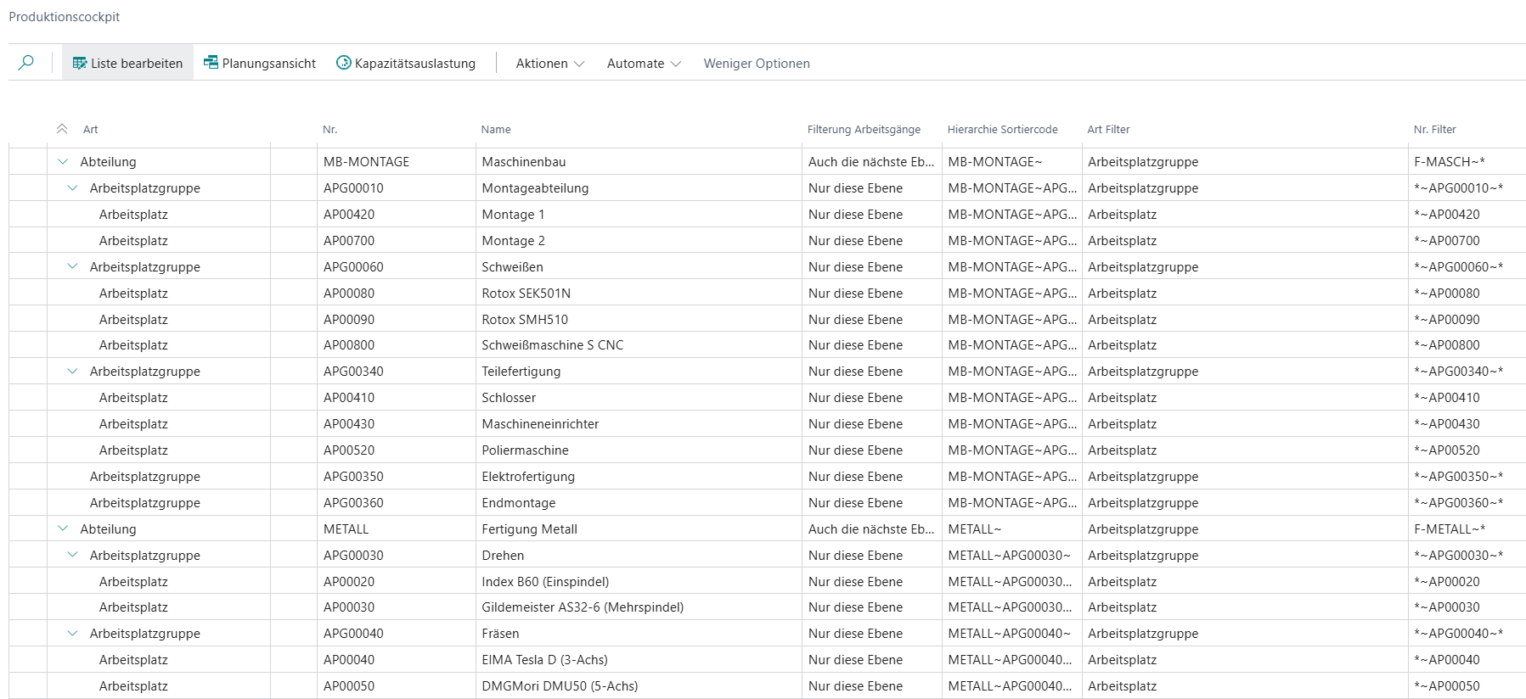Click the Kapazitätsauslastung clock icon
The width and height of the screenshot is (1526, 699).
[344, 63]
